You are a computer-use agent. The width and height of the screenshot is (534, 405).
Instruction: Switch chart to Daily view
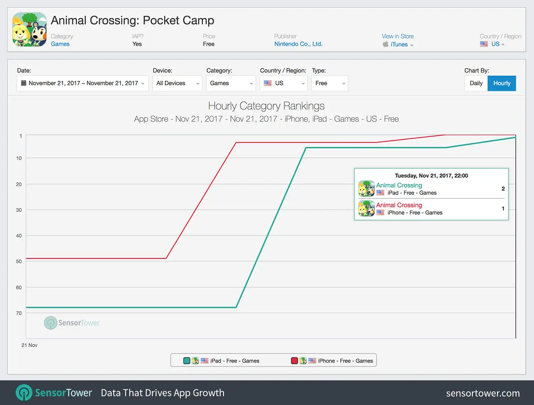[x=476, y=83]
